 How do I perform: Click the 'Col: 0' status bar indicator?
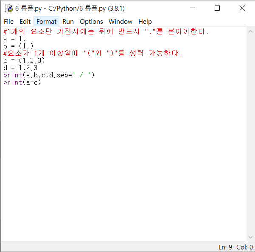tap(244, 247)
